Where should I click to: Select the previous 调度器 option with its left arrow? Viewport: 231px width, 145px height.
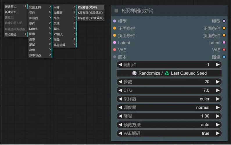(x=120, y=108)
